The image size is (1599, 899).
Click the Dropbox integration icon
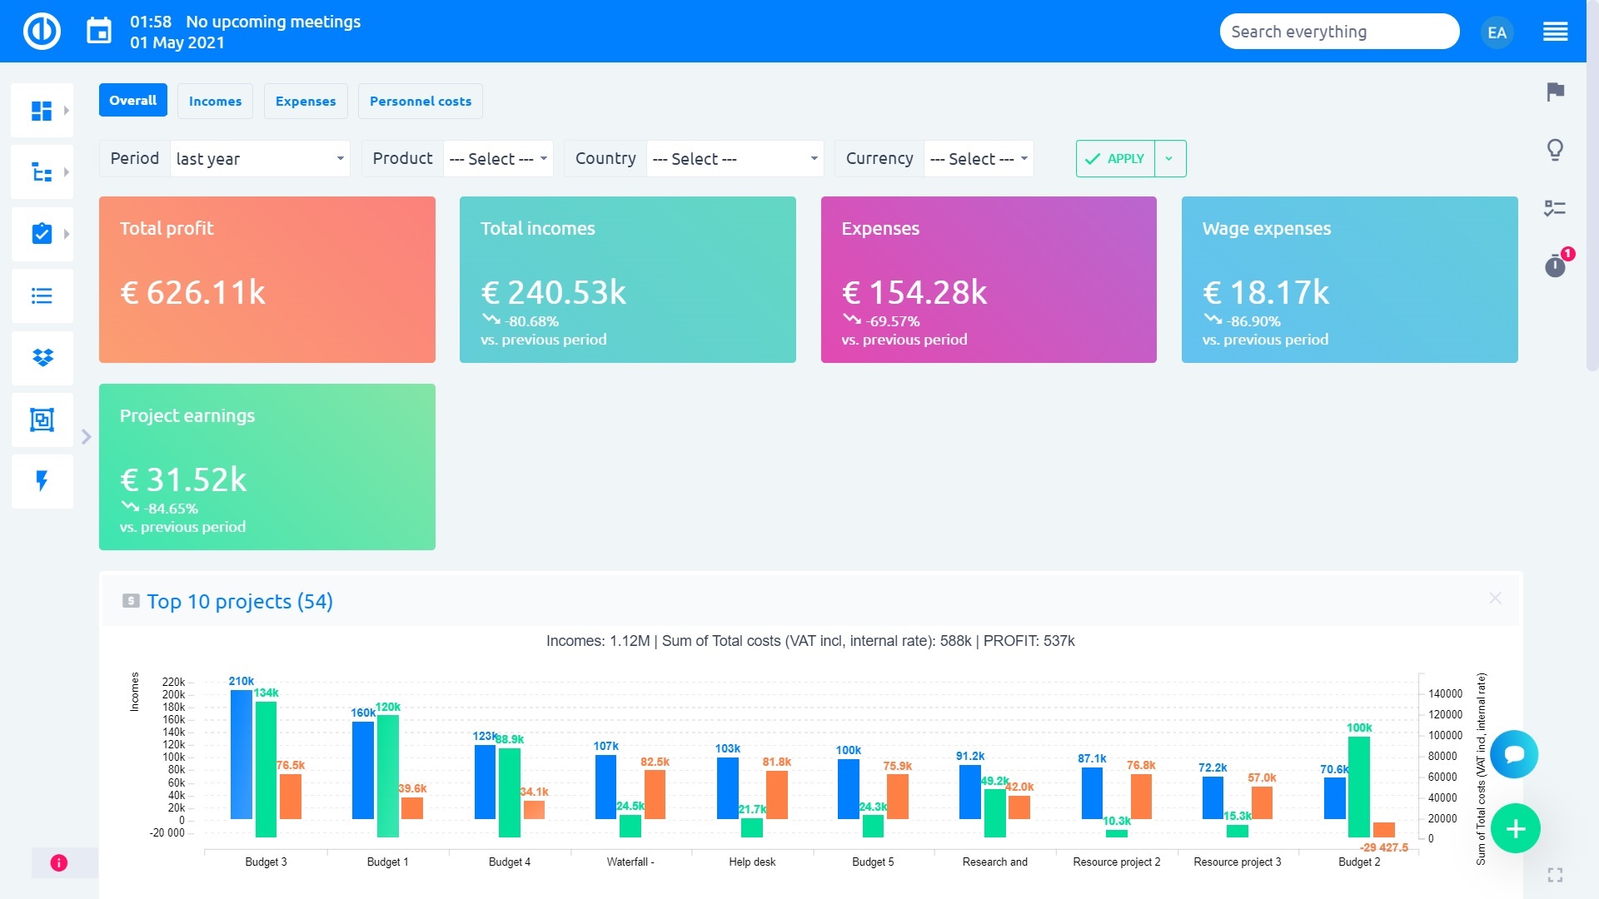(x=42, y=358)
